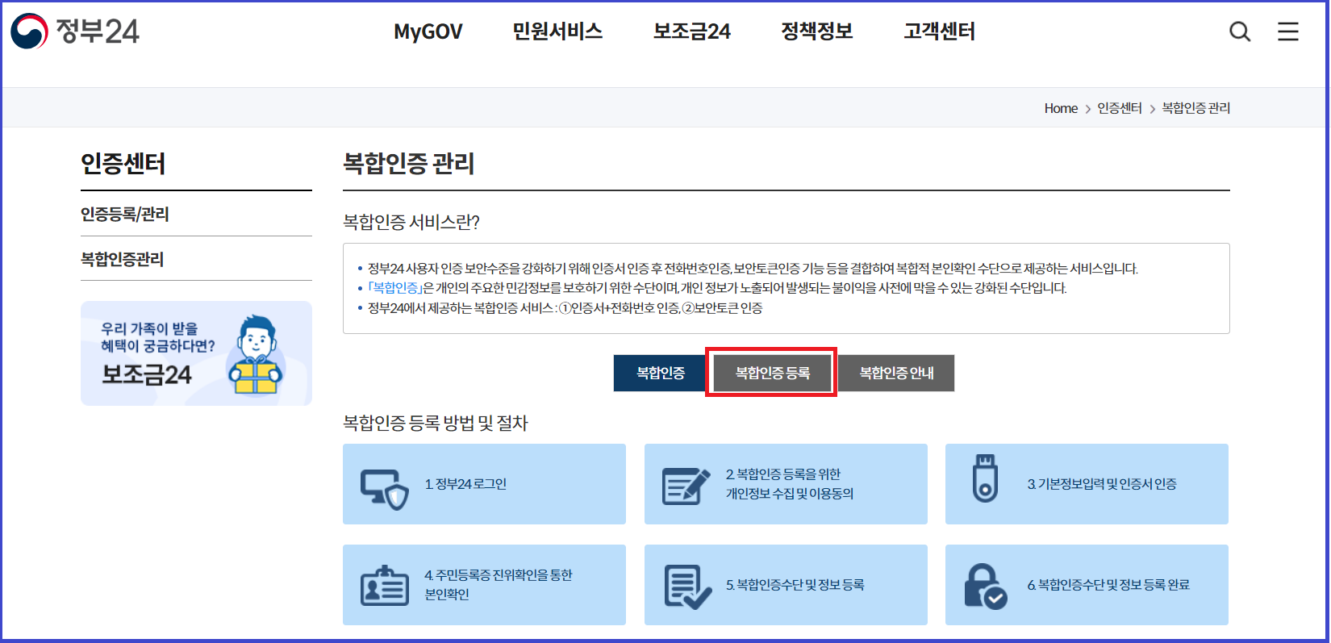This screenshot has height=643, width=1331.
Task: Click the monitor shield icon for 정부24 로그인
Action: click(384, 489)
